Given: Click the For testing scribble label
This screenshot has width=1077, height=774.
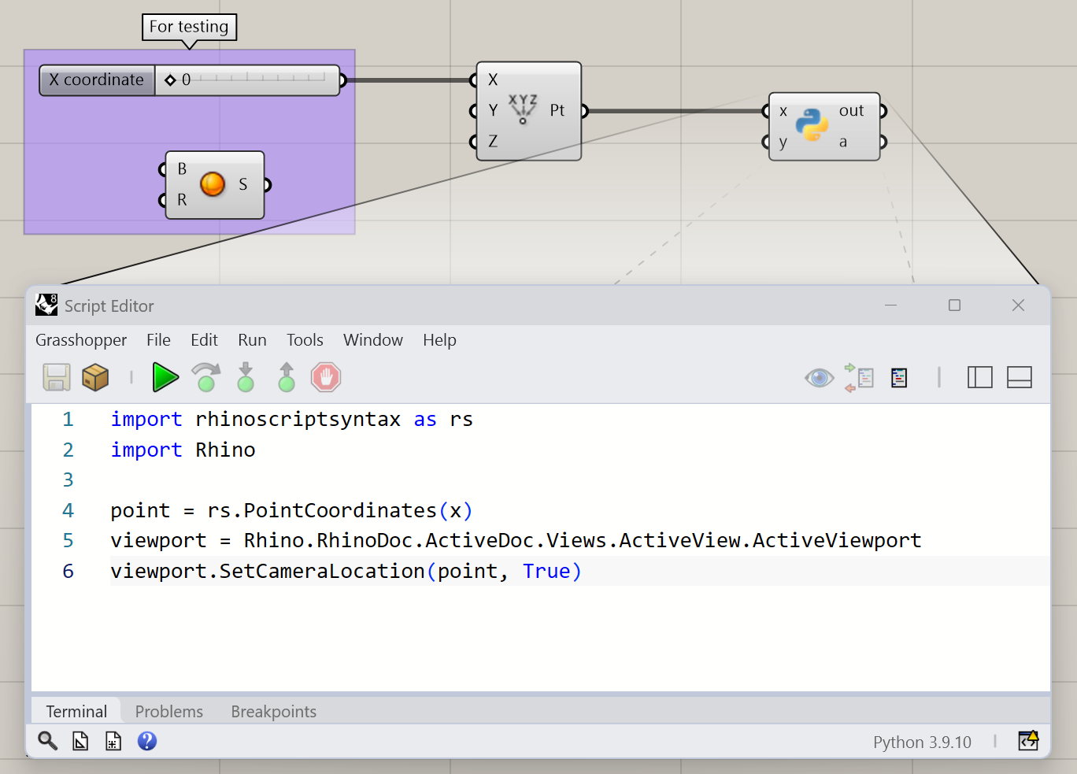Looking at the screenshot, I should click(x=189, y=27).
